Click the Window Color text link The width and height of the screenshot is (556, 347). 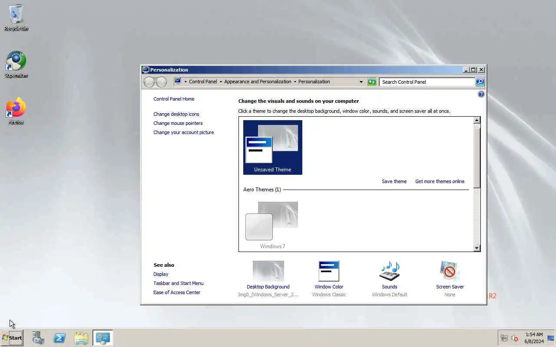pos(329,287)
